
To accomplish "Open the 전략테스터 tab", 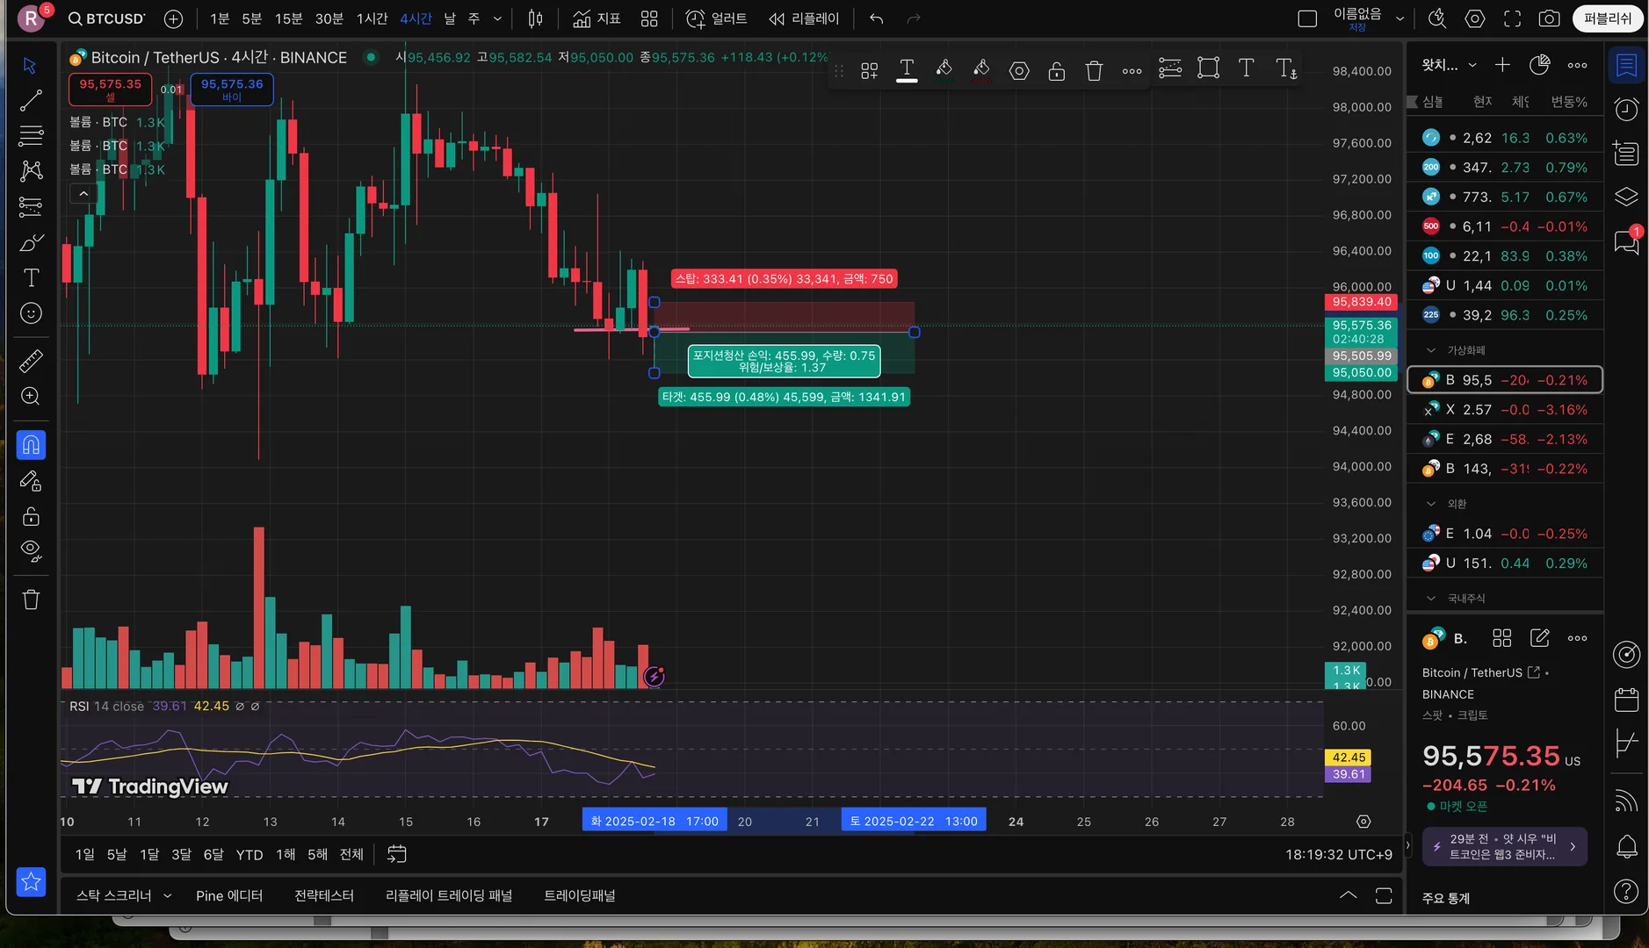I will coord(324,895).
